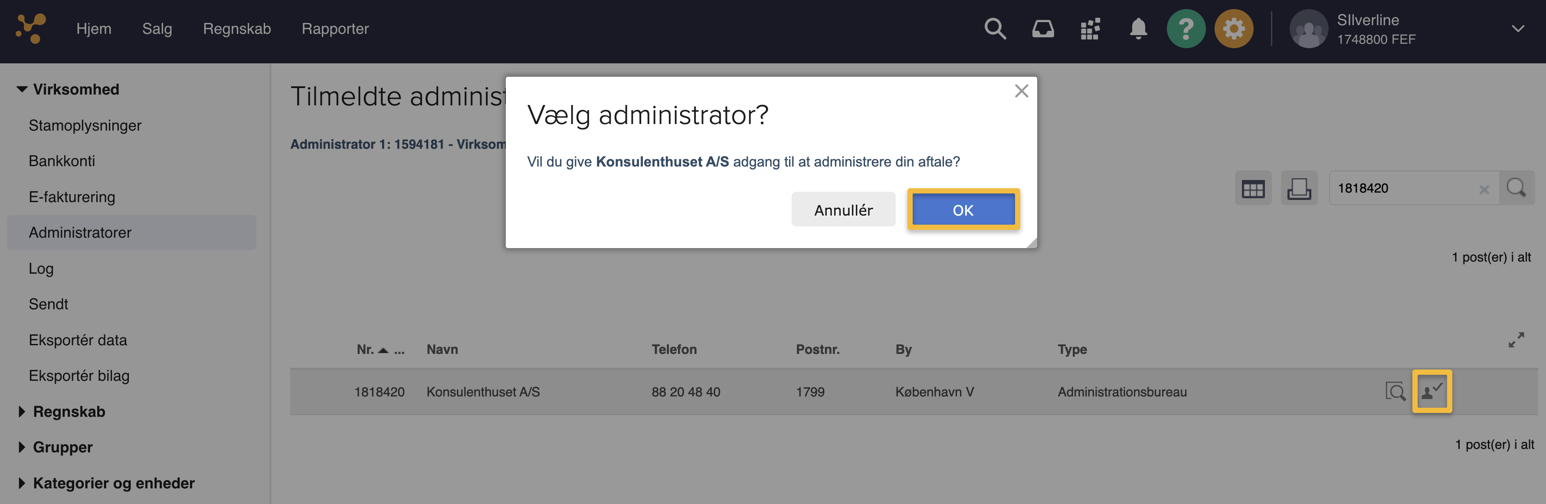1546x504 pixels.
Task: Open the global search magnifier
Action: click(x=995, y=28)
